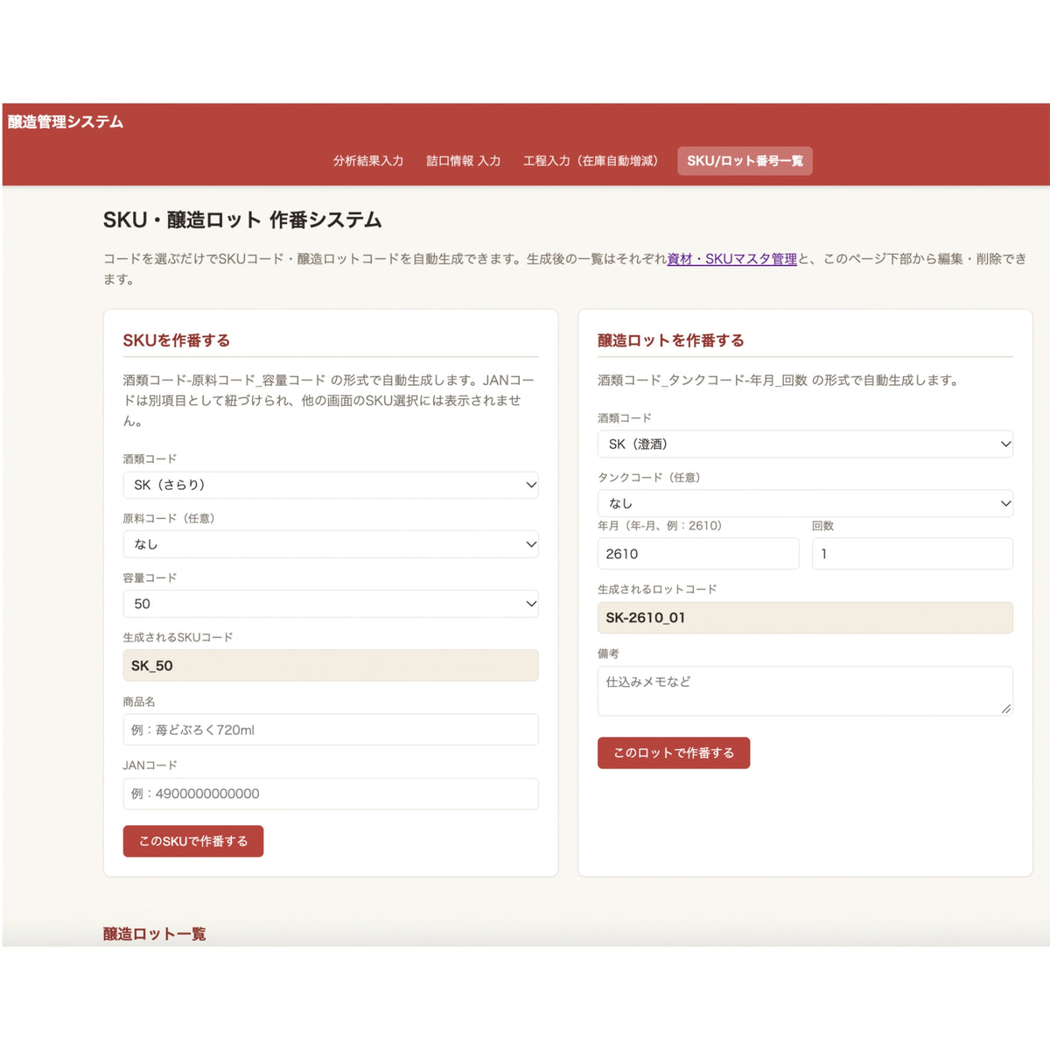Click the generated lot code SK-2610_01 field
This screenshot has height=1050, width=1050.
coord(805,618)
